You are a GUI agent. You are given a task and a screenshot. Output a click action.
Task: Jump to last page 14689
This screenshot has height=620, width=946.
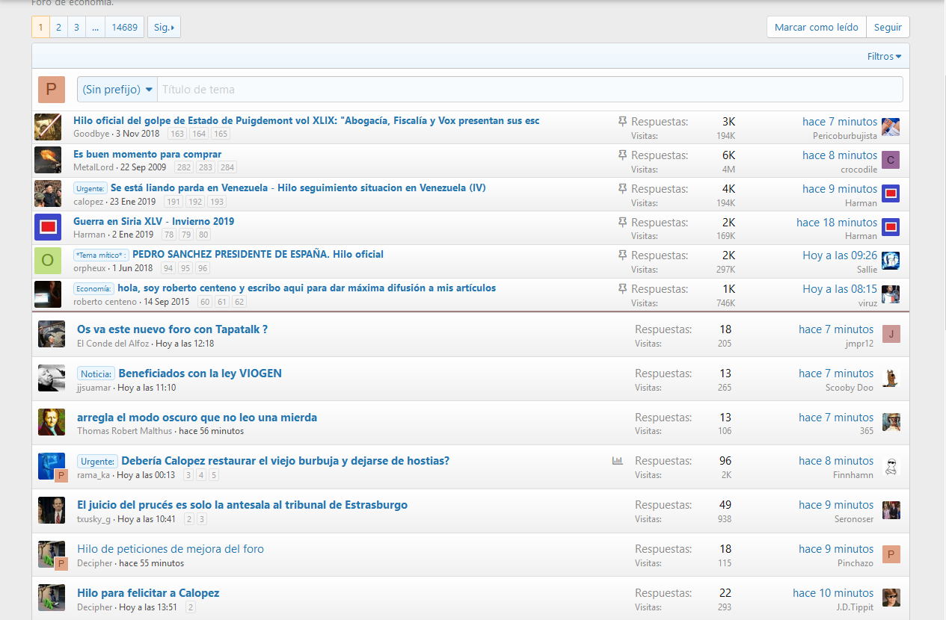pos(124,28)
